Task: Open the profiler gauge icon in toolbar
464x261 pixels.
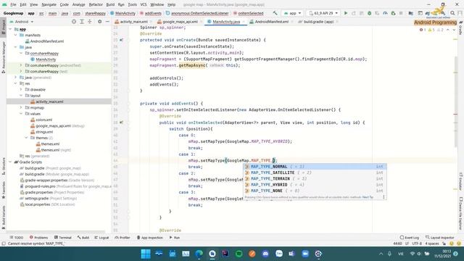Action: (385, 13)
